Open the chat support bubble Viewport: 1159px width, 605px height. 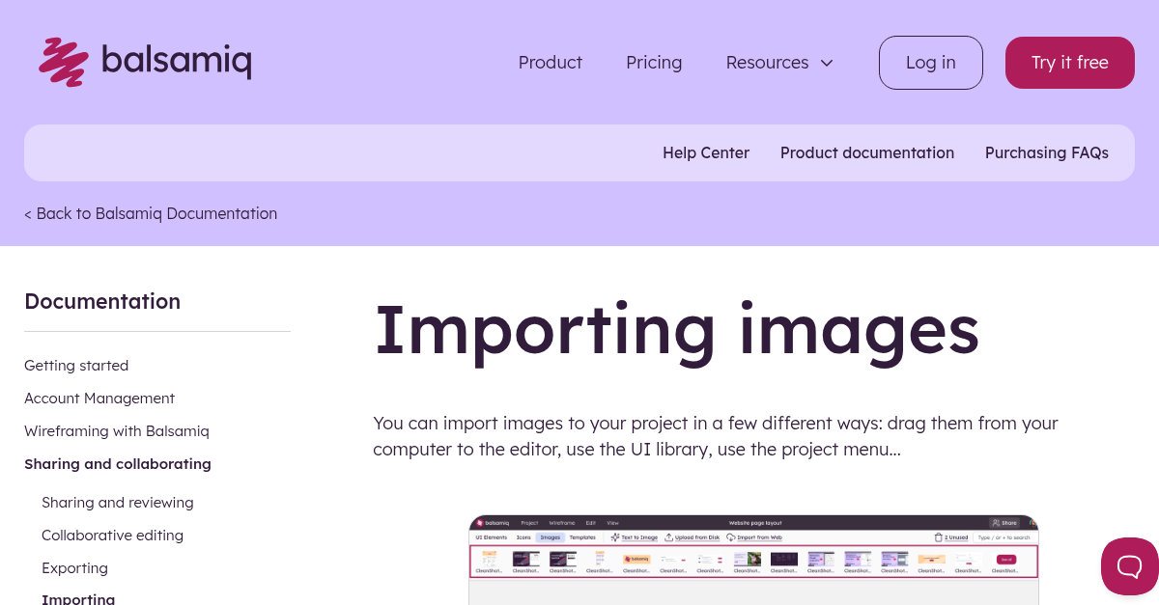(x=1130, y=566)
